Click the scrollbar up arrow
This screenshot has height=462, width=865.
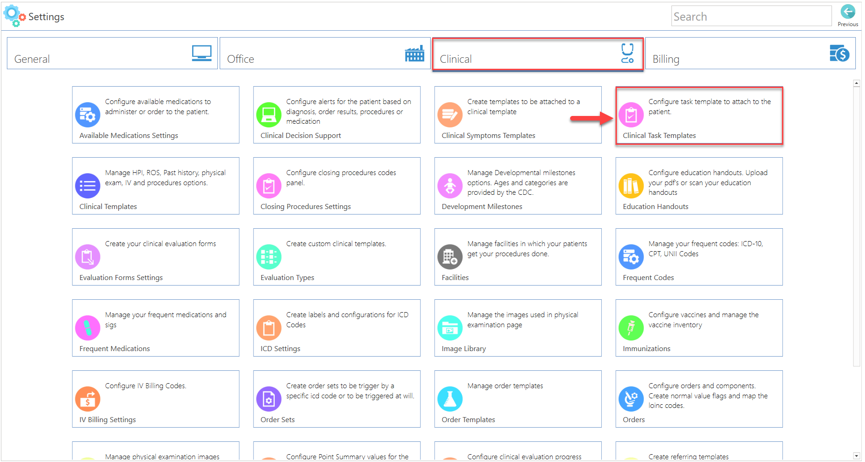pyautogui.click(x=856, y=83)
